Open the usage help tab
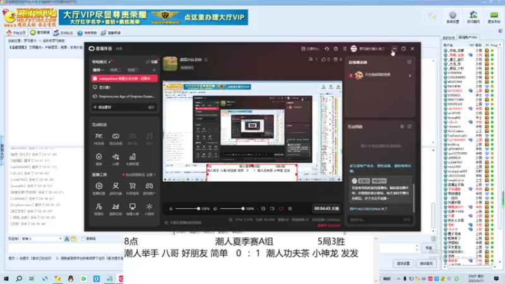This screenshot has height=284, width=505. click(87, 33)
